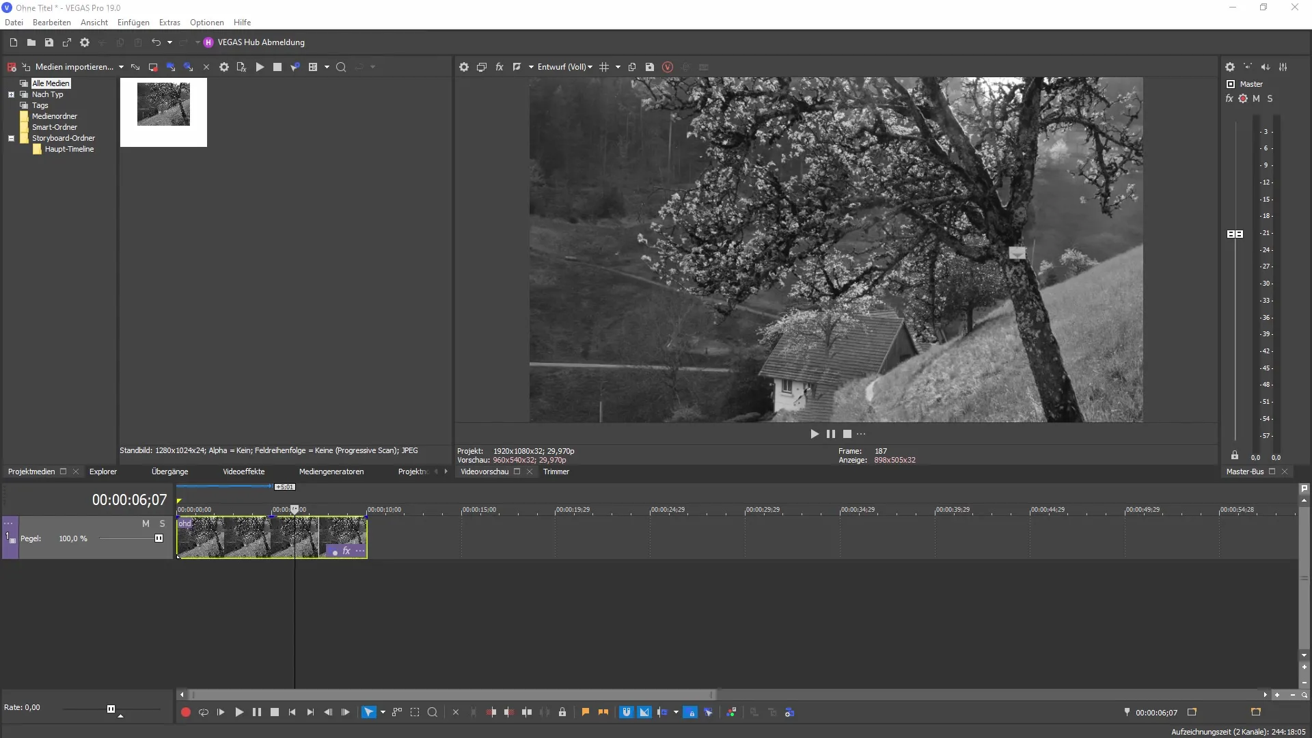Image resolution: width=1312 pixels, height=738 pixels.
Task: Create a new project via toolbar icon
Action: click(x=13, y=42)
